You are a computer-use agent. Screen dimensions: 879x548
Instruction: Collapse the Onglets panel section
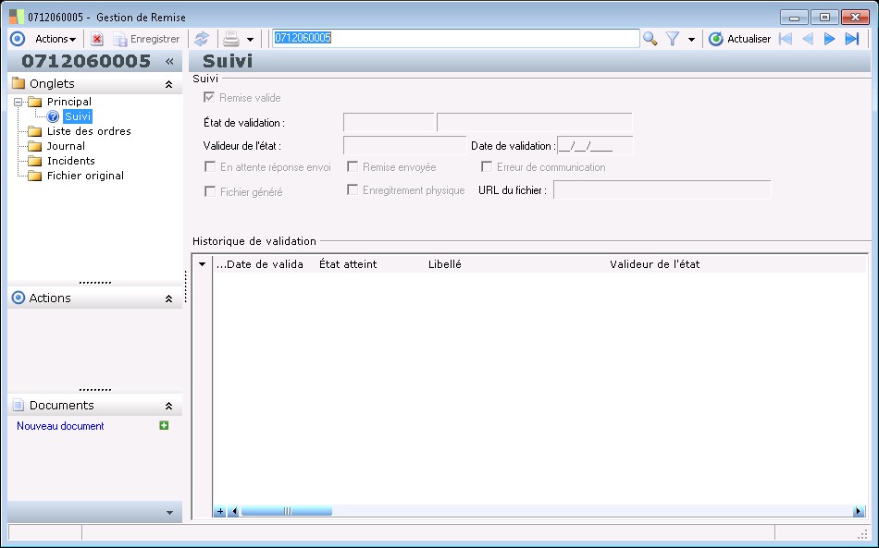pyautogui.click(x=168, y=84)
